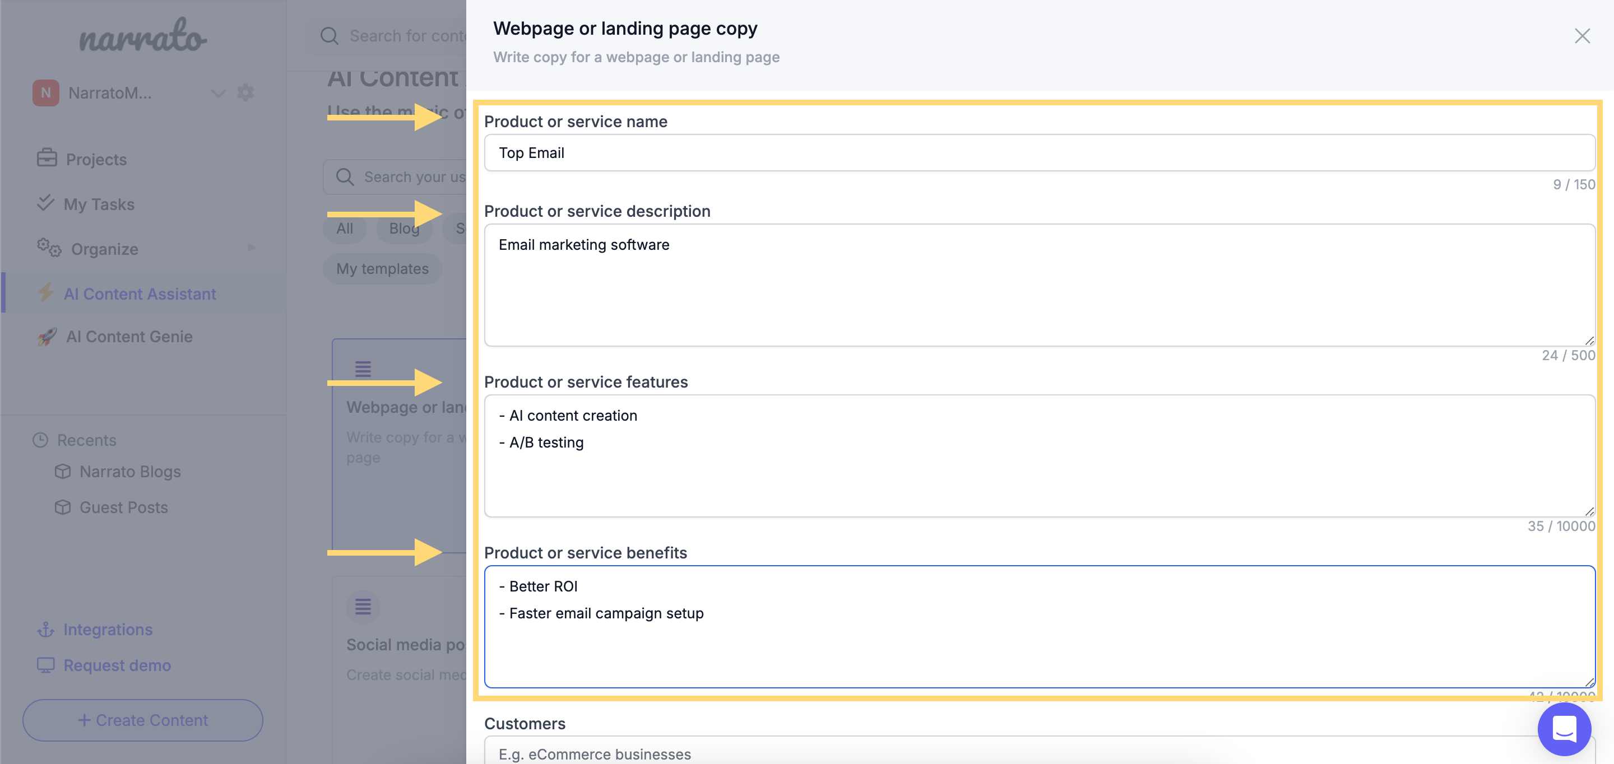Open AI Content Genie rocket item

pyautogui.click(x=128, y=336)
